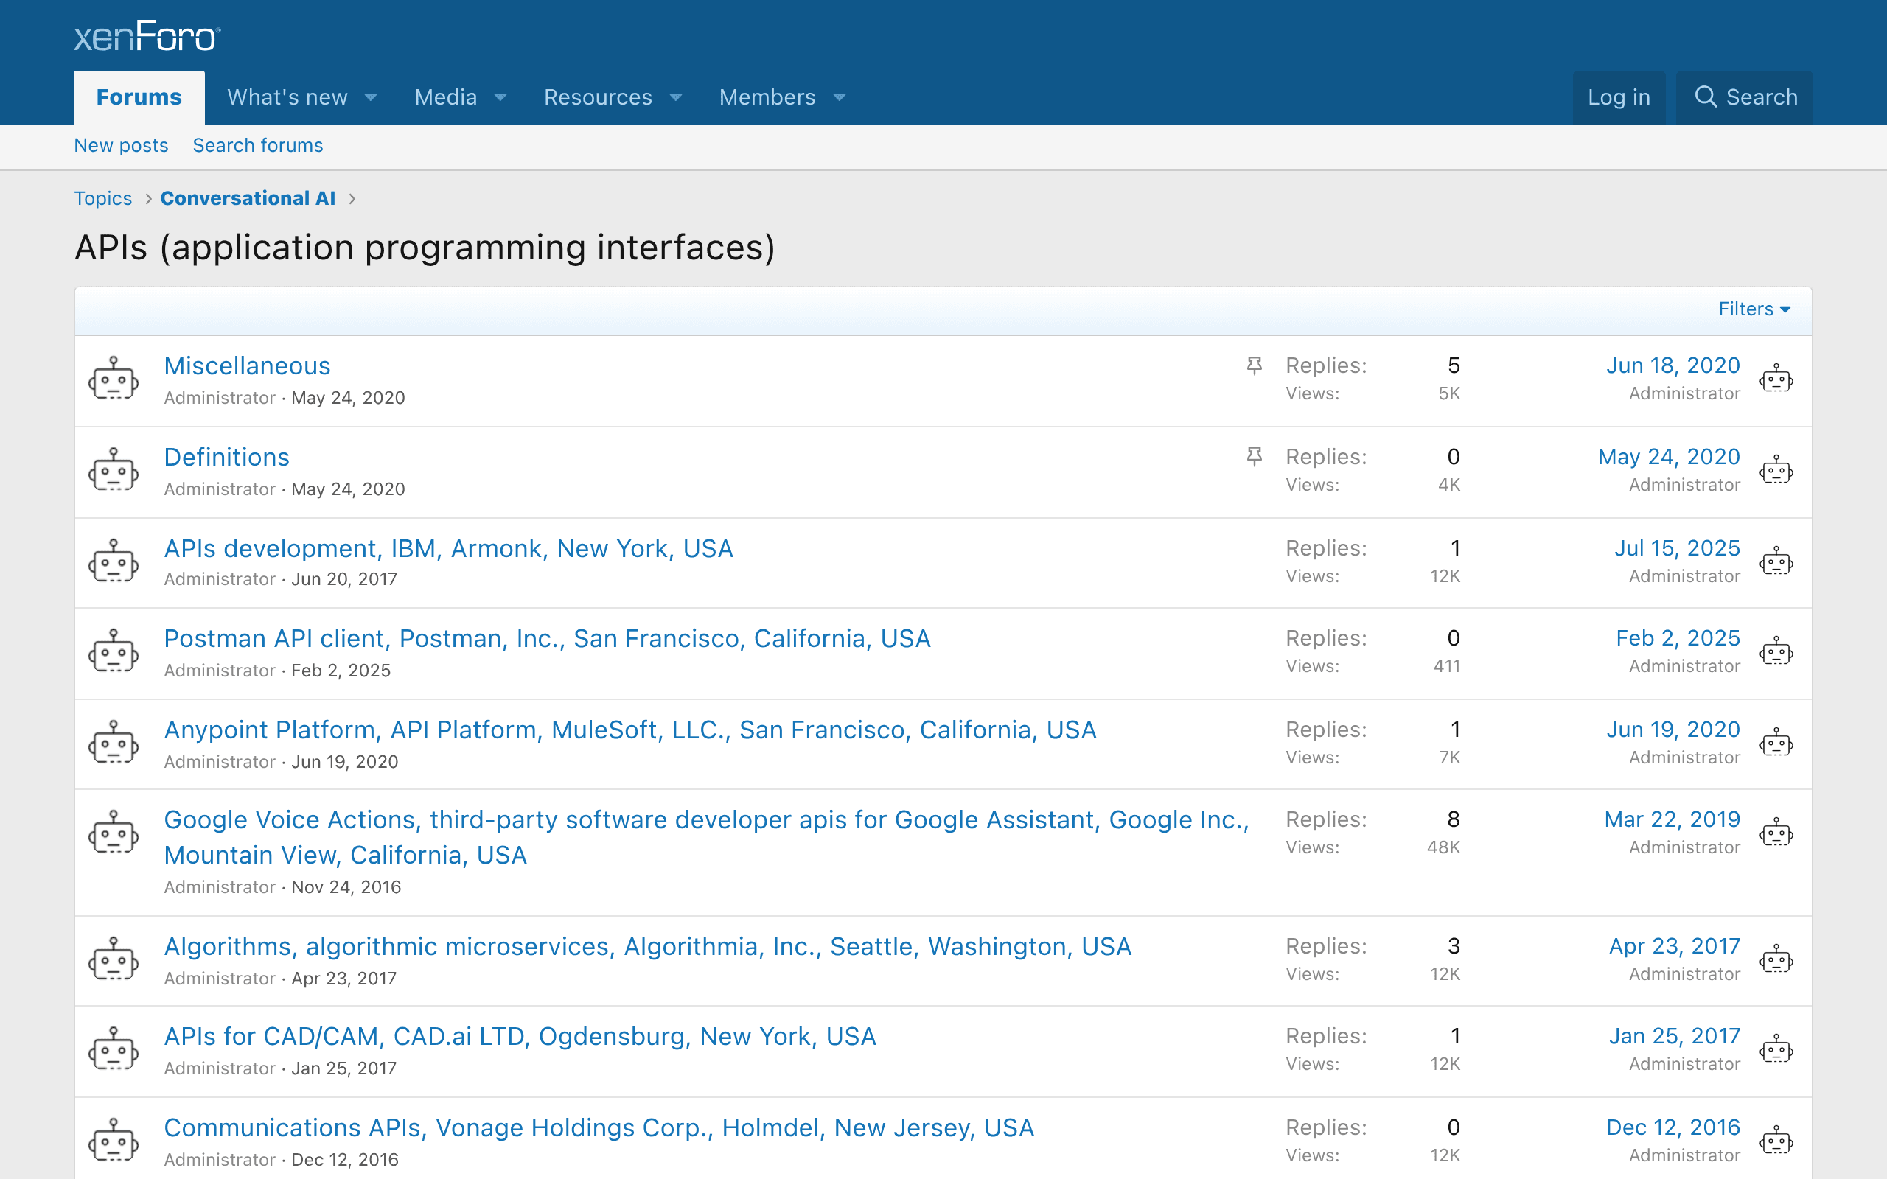Click the last-poster avatar beside Jul 15, 2025
Viewport: 1887px width, 1179px height.
point(1776,561)
